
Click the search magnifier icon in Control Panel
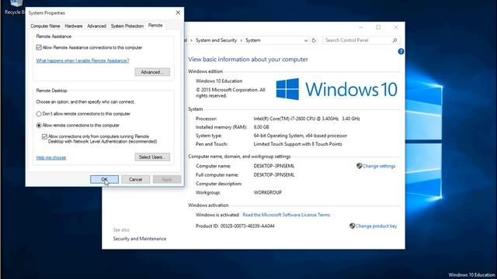click(x=394, y=40)
